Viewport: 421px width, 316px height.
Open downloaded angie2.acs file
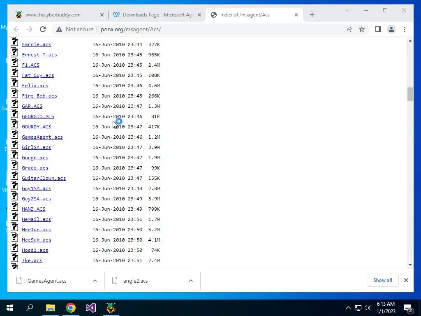tap(136, 281)
